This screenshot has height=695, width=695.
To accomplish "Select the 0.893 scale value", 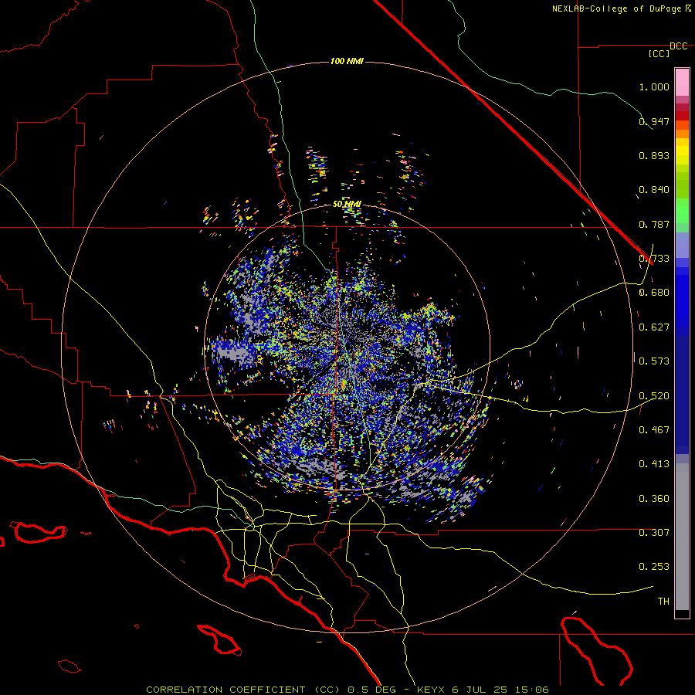I will point(654,155).
